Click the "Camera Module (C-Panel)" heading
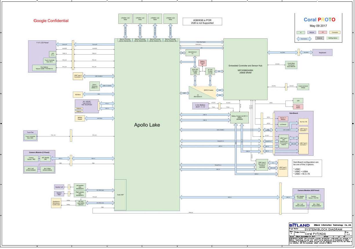355x249 pixels. click(x=39, y=152)
